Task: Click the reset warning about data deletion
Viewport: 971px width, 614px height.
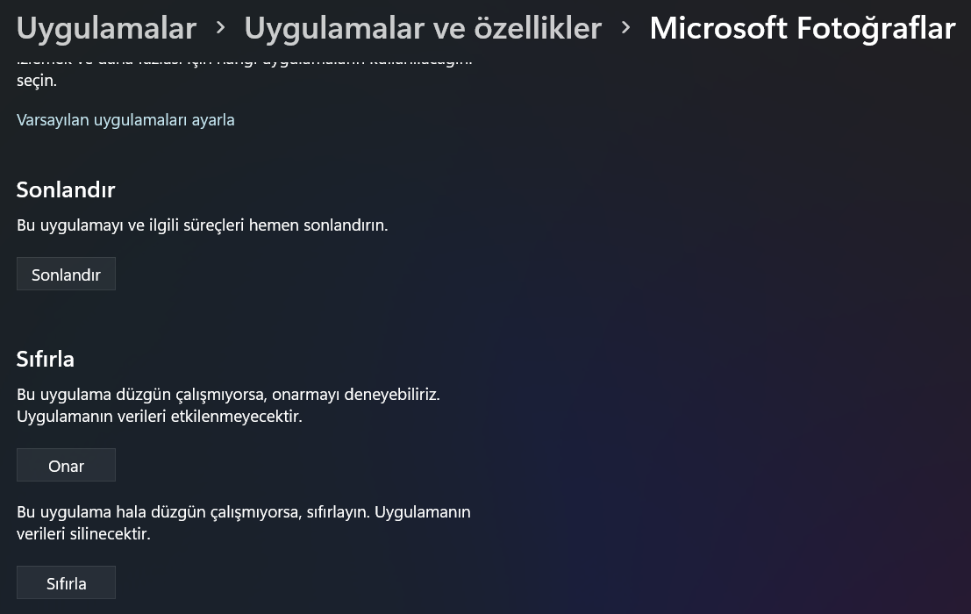Action: [x=243, y=523]
